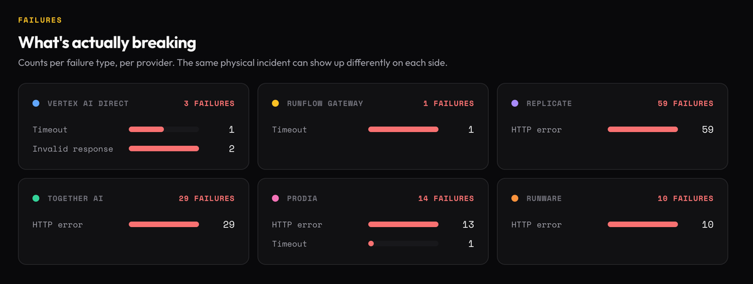Screen dimensions: 753x284
Task: Click the yellow Runflow Gateway dot
Action: pyautogui.click(x=275, y=103)
